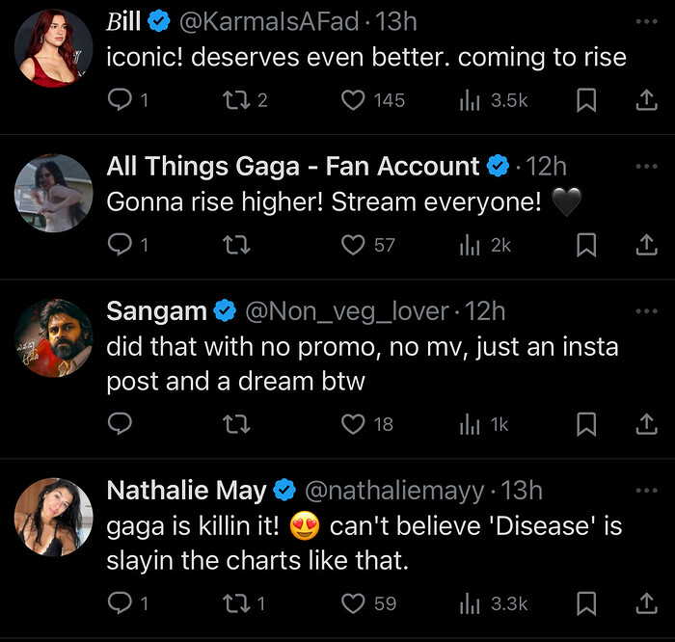Image resolution: width=675 pixels, height=642 pixels.
Task: Open Nathalie May's profile picture
Action: (54, 518)
